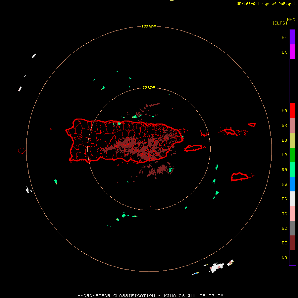Click the IC legend label
The image size is (298, 298).
tap(284, 214)
